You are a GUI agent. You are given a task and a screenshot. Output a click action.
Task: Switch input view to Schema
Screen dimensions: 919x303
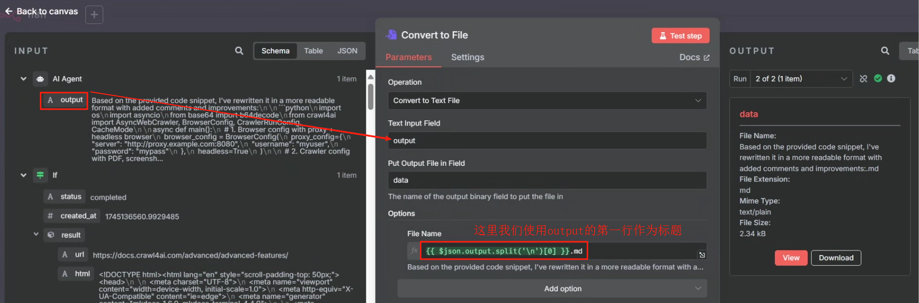275,50
